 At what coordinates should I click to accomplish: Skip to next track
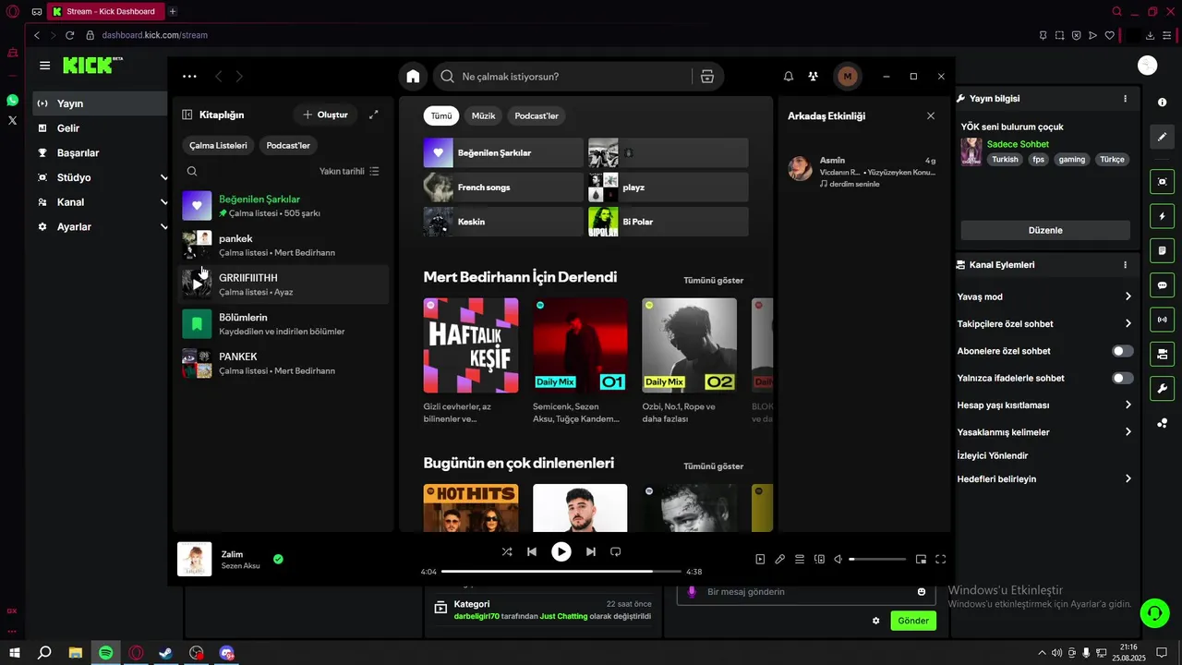click(x=591, y=551)
